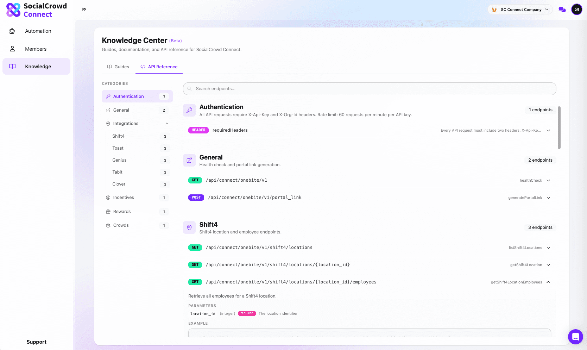The height and width of the screenshot is (350, 587).
Task: Click the '2 endpoints' badge for General
Action: 540,160
